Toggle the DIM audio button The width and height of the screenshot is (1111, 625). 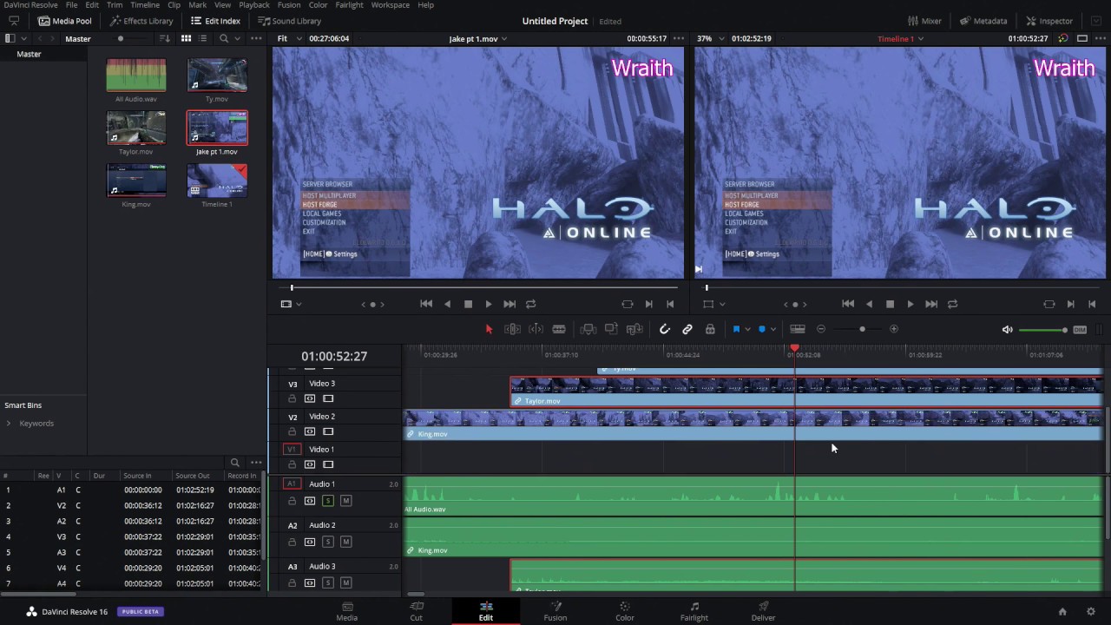point(1080,329)
